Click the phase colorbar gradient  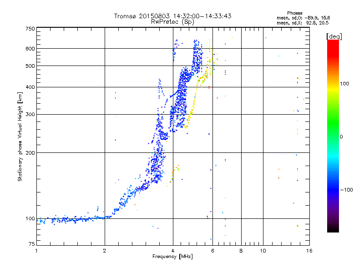tap(333, 136)
